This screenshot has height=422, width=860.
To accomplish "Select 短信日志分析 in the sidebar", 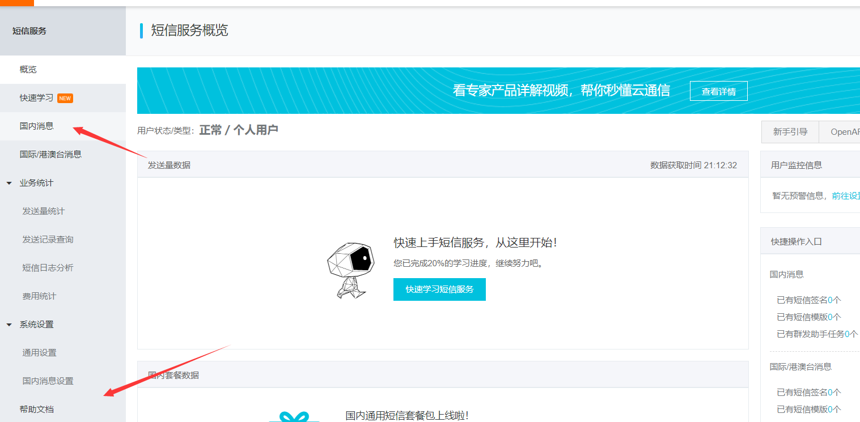I will tap(48, 268).
